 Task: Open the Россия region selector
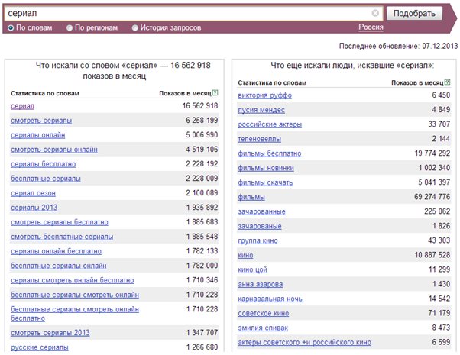pyautogui.click(x=371, y=27)
